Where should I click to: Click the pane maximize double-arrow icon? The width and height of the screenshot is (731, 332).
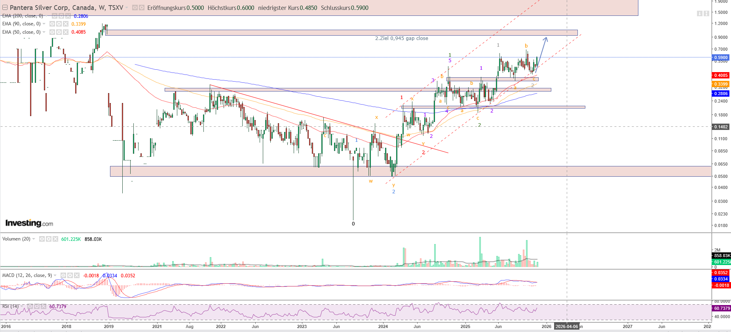(x=706, y=13)
